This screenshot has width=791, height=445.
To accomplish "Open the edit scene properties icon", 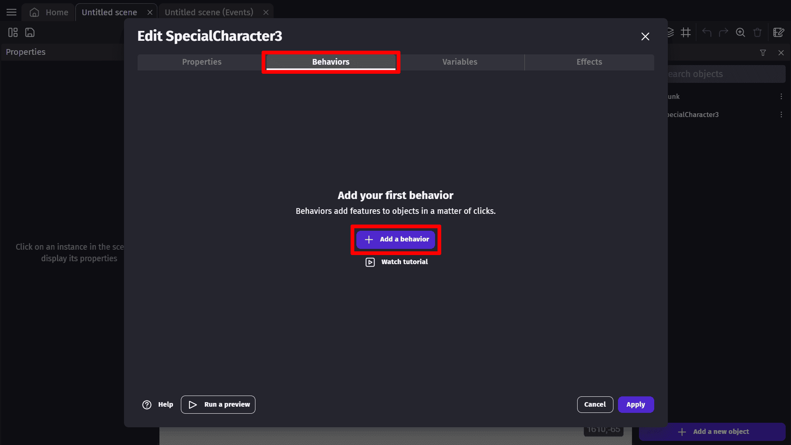I will [778, 33].
